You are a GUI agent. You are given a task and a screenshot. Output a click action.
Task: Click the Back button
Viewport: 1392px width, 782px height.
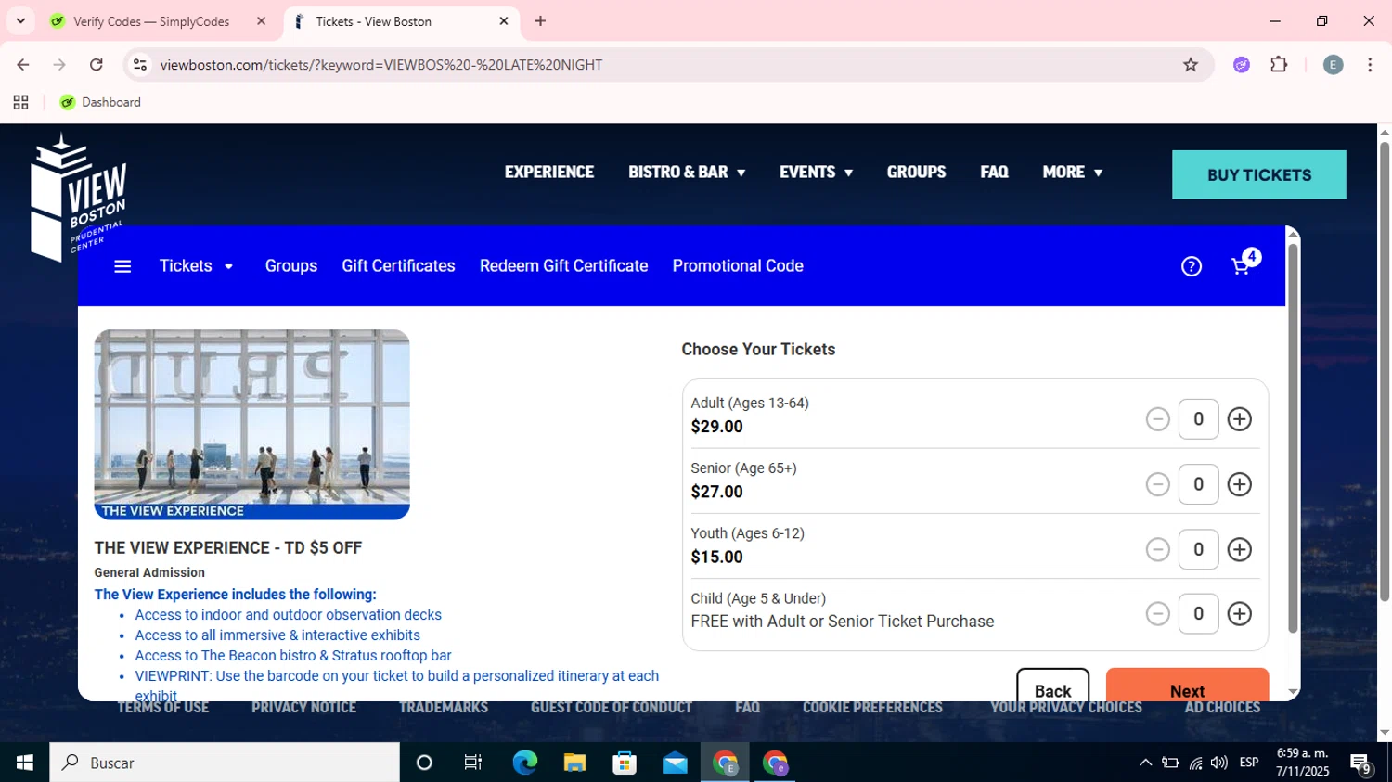1052,686
